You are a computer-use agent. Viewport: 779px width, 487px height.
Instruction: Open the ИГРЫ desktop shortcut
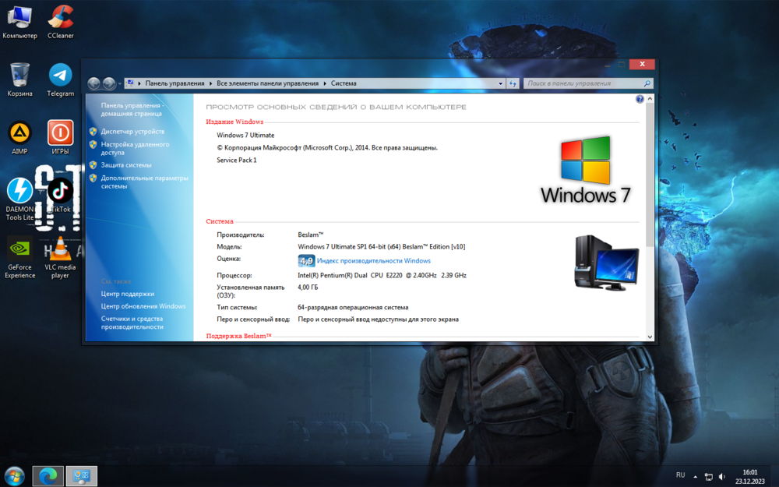tap(61, 138)
